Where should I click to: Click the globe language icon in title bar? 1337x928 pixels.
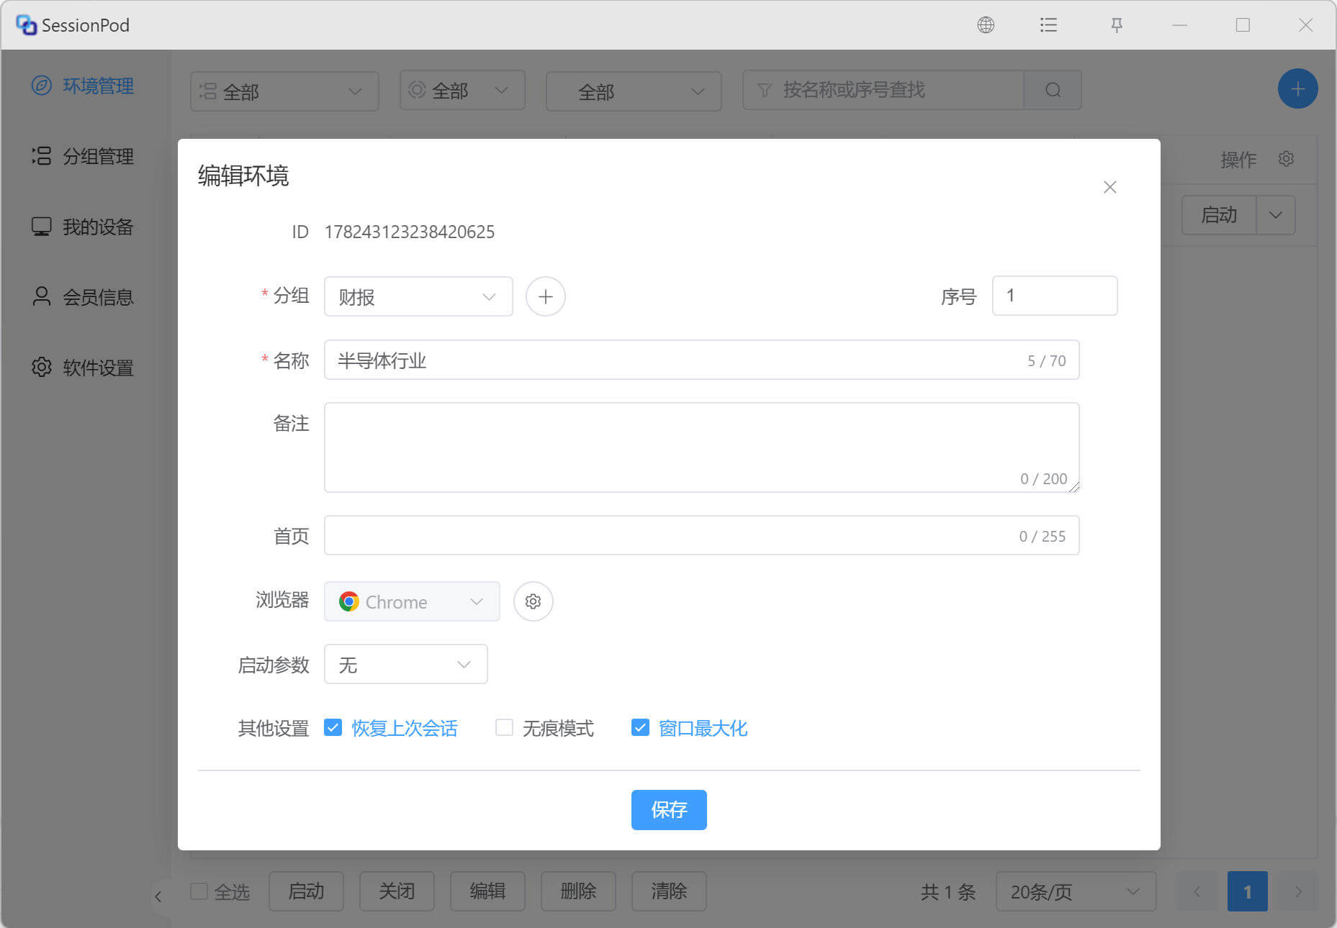(986, 25)
